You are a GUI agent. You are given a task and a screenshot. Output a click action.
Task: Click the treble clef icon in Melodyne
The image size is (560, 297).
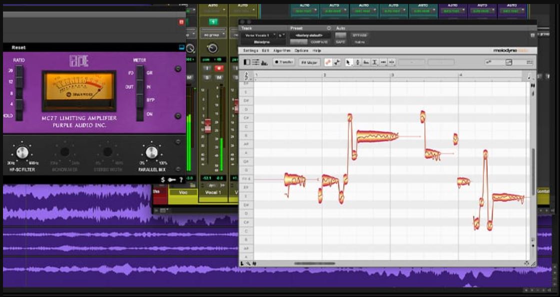(246, 75)
